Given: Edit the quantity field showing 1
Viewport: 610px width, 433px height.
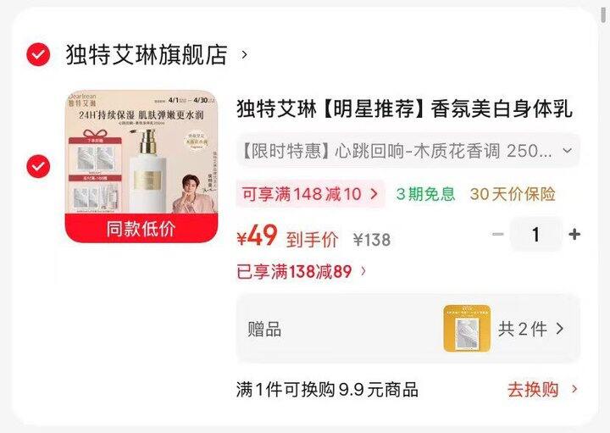Looking at the screenshot, I should click(x=536, y=234).
